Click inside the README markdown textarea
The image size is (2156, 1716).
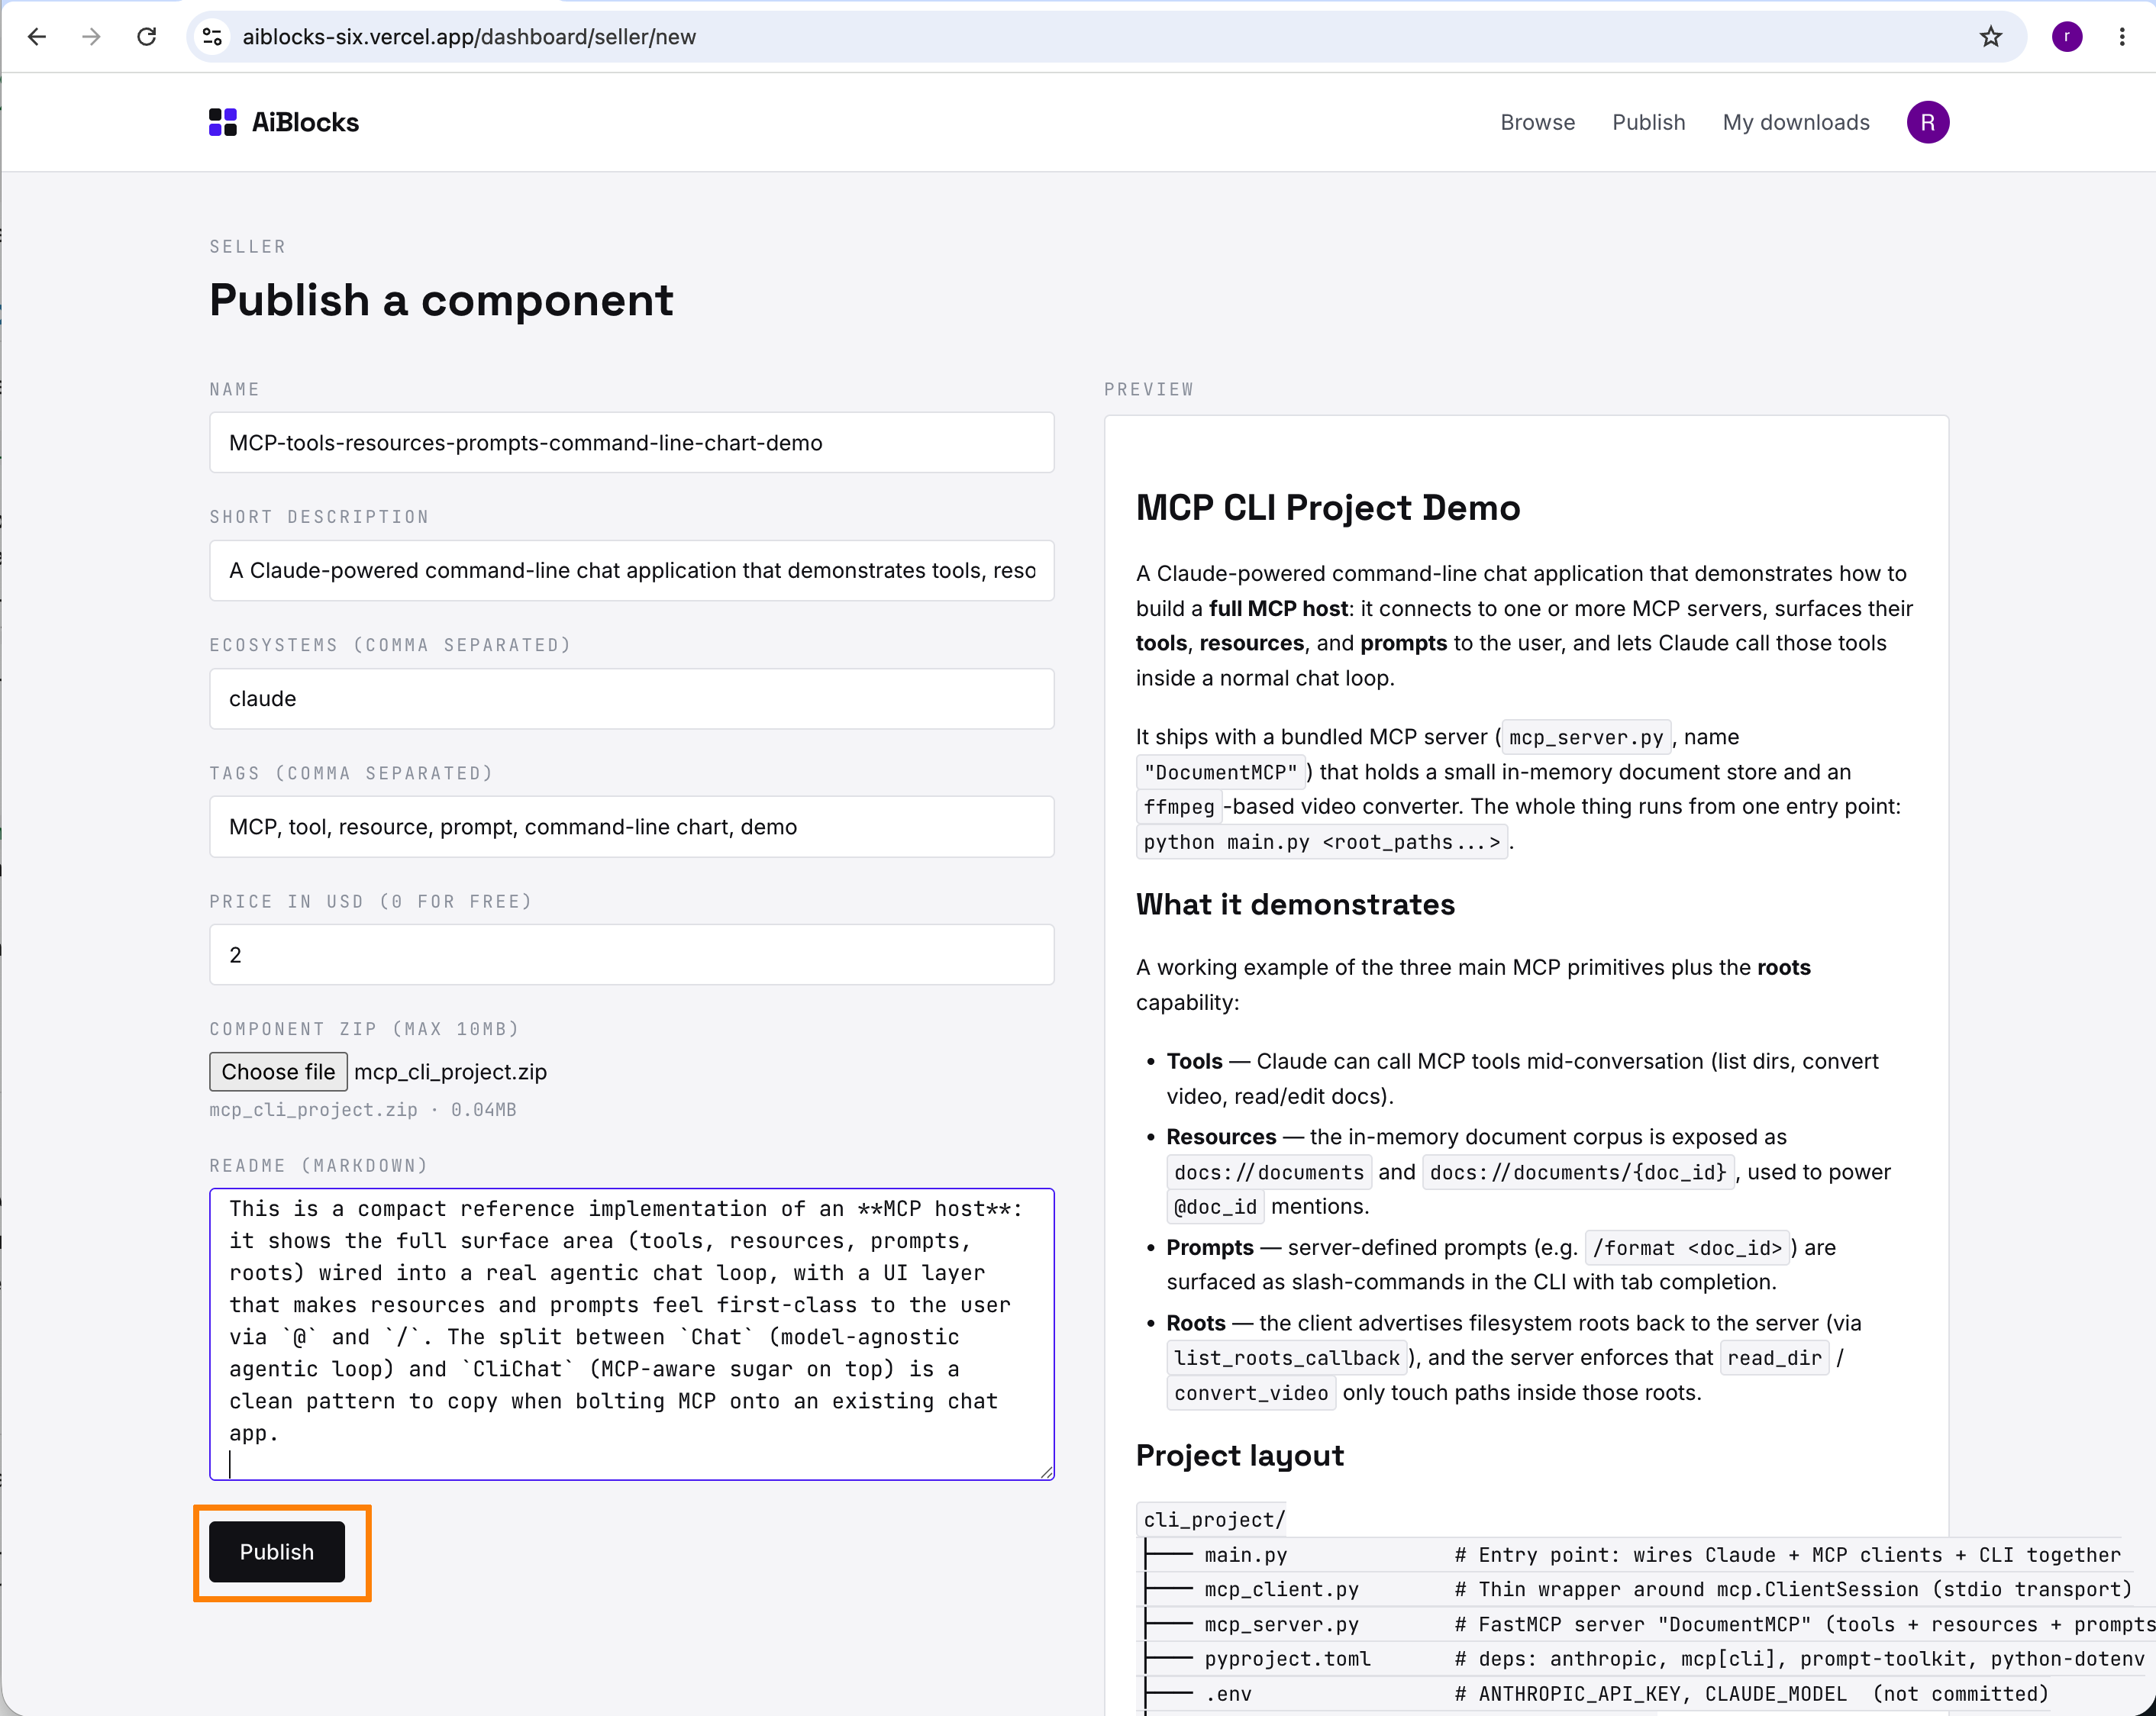point(631,1334)
